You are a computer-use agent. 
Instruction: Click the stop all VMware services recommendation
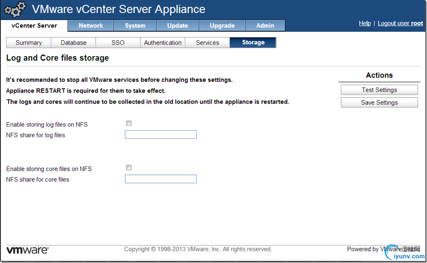coord(119,80)
